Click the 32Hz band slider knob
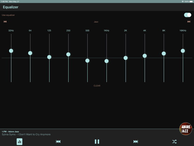194x146 pixels. tap(11, 51)
